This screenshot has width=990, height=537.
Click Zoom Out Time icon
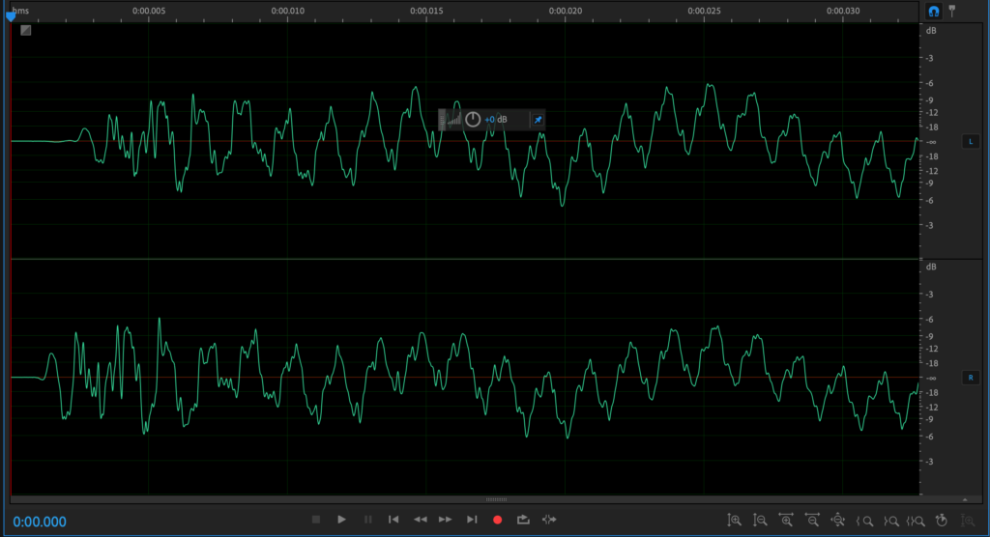(812, 520)
